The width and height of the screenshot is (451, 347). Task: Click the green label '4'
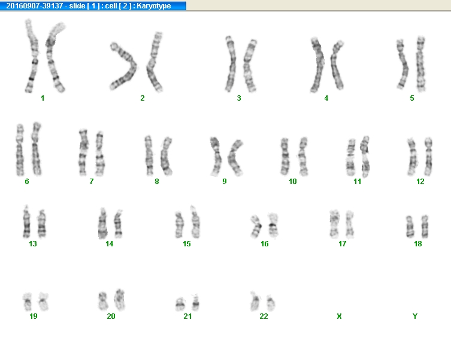[326, 98]
